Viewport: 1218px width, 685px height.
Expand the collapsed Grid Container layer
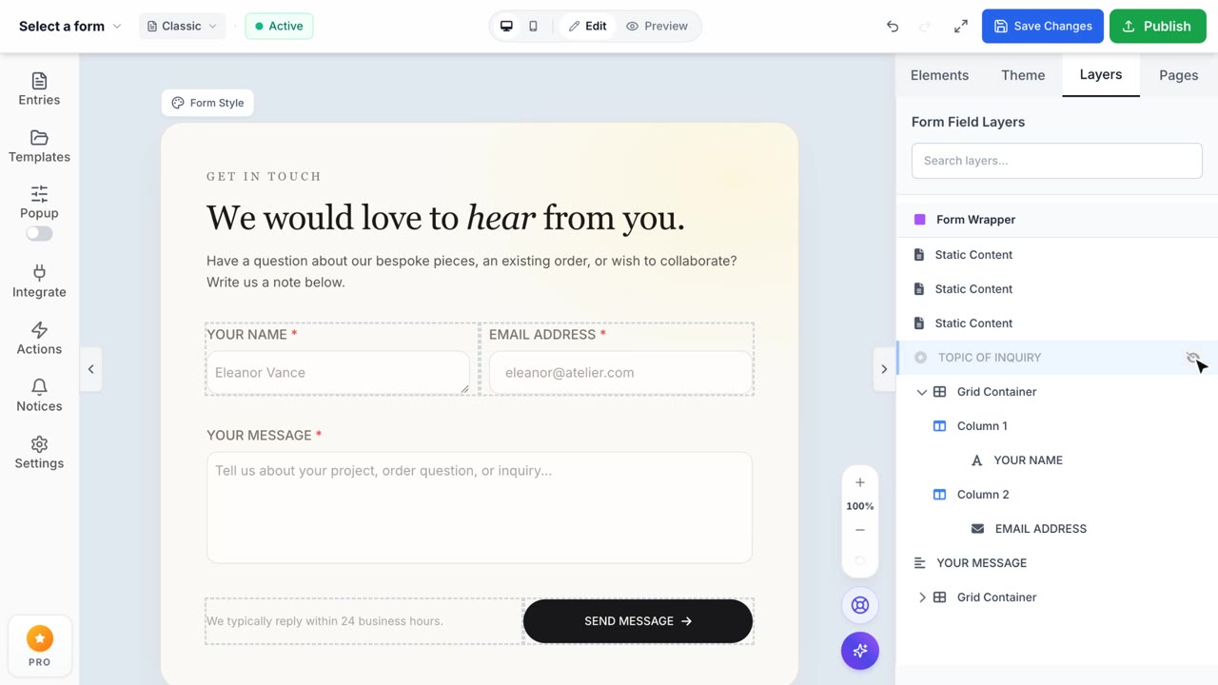921,597
